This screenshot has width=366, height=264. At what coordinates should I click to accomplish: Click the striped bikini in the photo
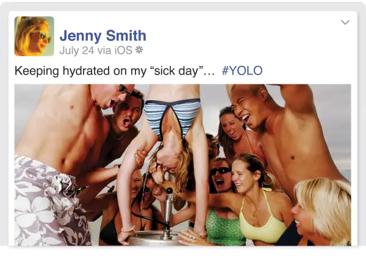tap(171, 117)
